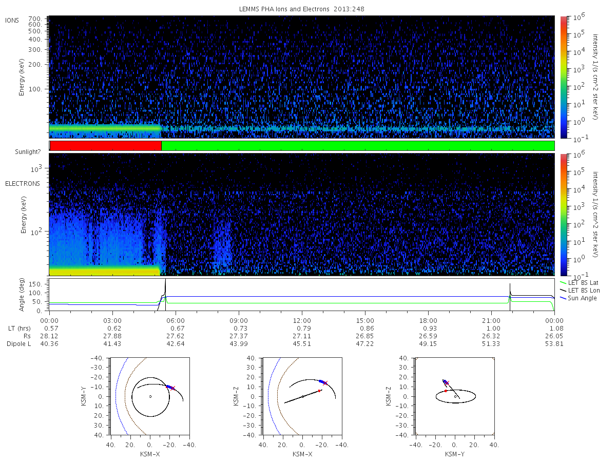This screenshot has height=462, width=616.
Task: Click the green segment of the Sunlight bar
Action: point(358,146)
